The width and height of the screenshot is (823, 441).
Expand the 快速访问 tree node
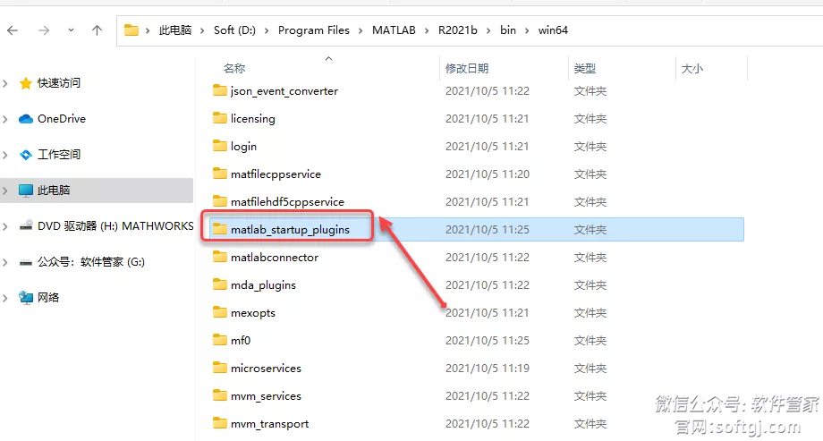pos(5,83)
